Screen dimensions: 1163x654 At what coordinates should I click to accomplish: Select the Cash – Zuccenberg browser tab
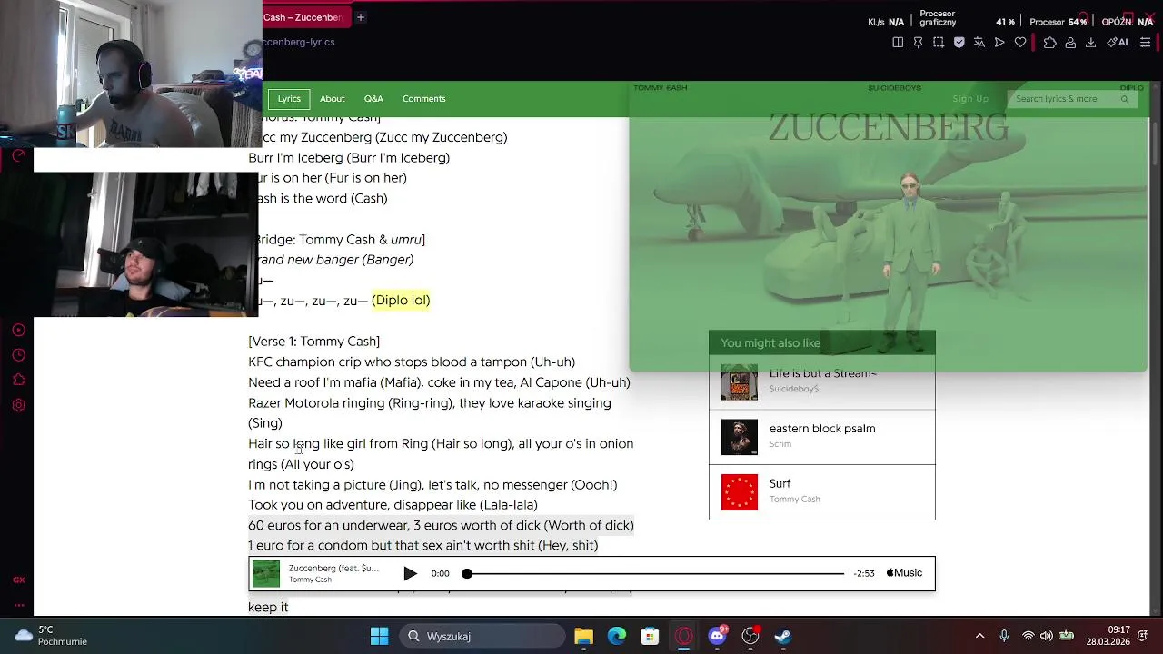tap(303, 17)
